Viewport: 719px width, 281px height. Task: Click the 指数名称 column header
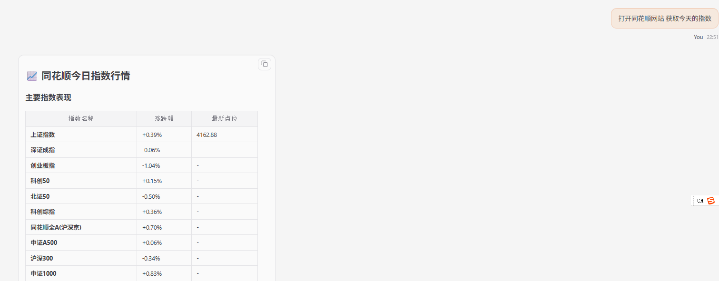pyautogui.click(x=81, y=119)
